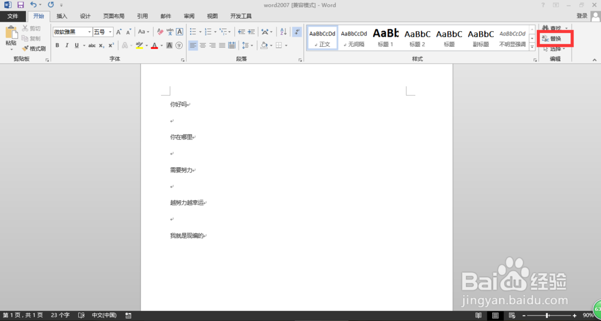Align text right
601x321 pixels.
coord(212,46)
